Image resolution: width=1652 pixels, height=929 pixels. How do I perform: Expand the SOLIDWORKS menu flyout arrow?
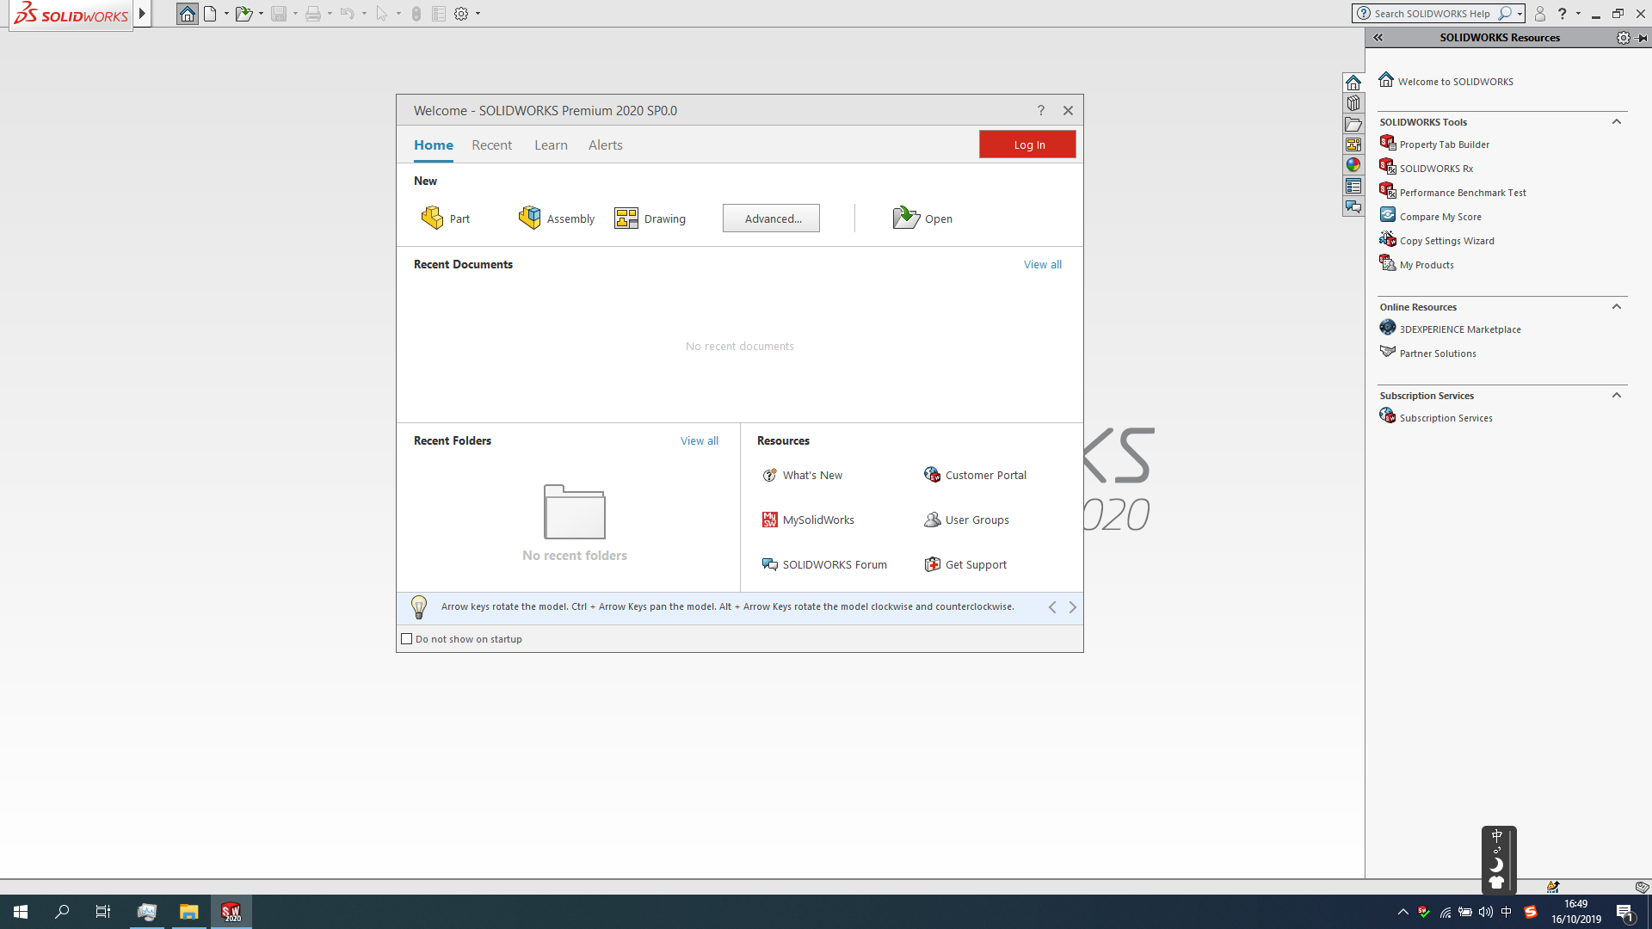[143, 14]
